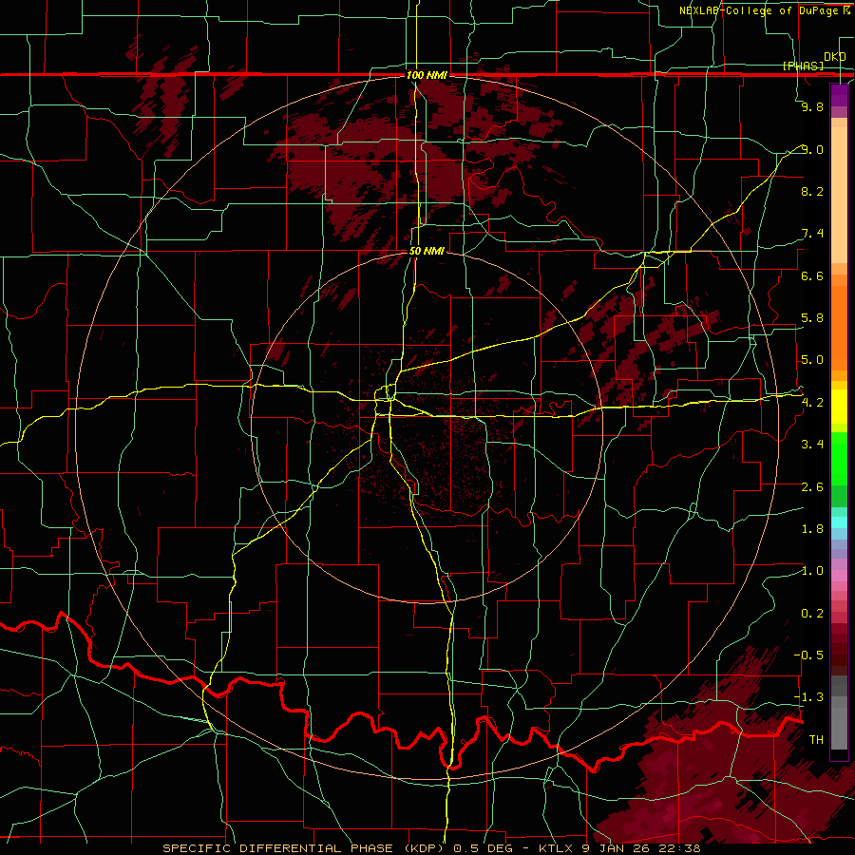Viewport: 855px width, 855px height.
Task: Click the 5.0 scale value
Action: tap(812, 360)
